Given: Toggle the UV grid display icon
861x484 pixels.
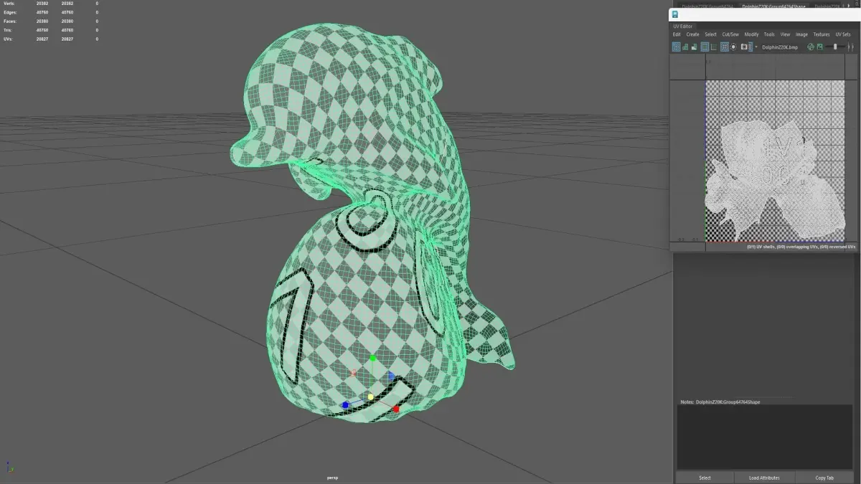Looking at the screenshot, I should (714, 47).
